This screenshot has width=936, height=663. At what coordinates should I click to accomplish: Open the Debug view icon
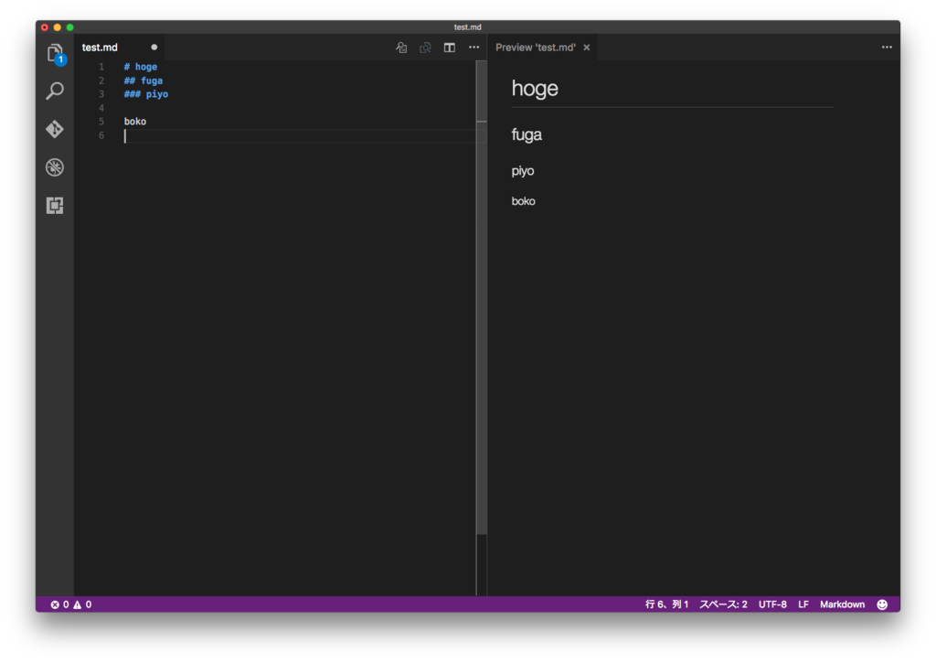pos(55,167)
